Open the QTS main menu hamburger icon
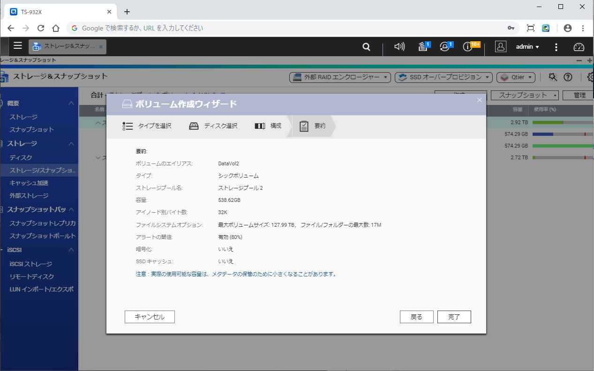The image size is (594, 371). click(x=18, y=46)
